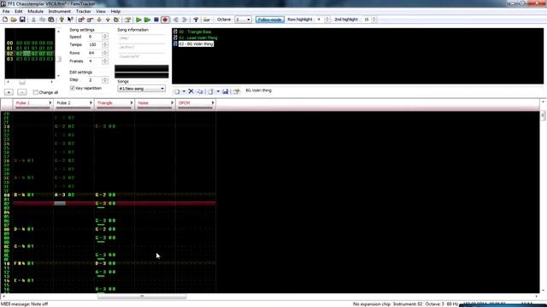Viewport: 547px width, 307px height.
Task: Select the Triangle channel header
Action: (115, 104)
